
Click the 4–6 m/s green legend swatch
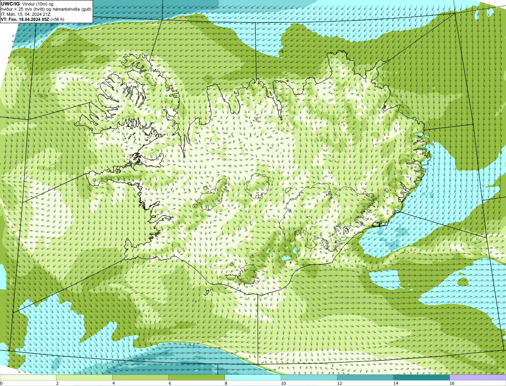point(141,377)
